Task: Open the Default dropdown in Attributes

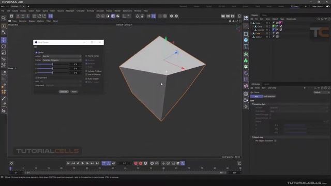Action: point(321,92)
